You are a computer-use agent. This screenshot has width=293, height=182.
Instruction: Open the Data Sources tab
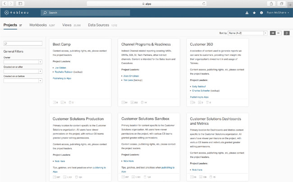coord(99,25)
